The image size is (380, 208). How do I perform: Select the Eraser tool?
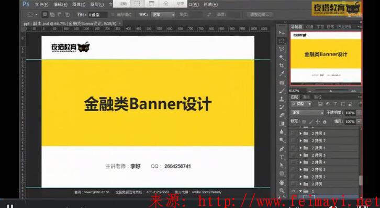pyautogui.click(x=282, y=116)
